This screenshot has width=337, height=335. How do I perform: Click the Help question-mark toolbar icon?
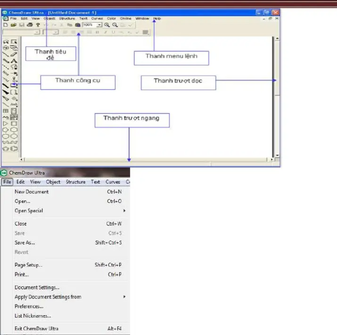(38, 25)
